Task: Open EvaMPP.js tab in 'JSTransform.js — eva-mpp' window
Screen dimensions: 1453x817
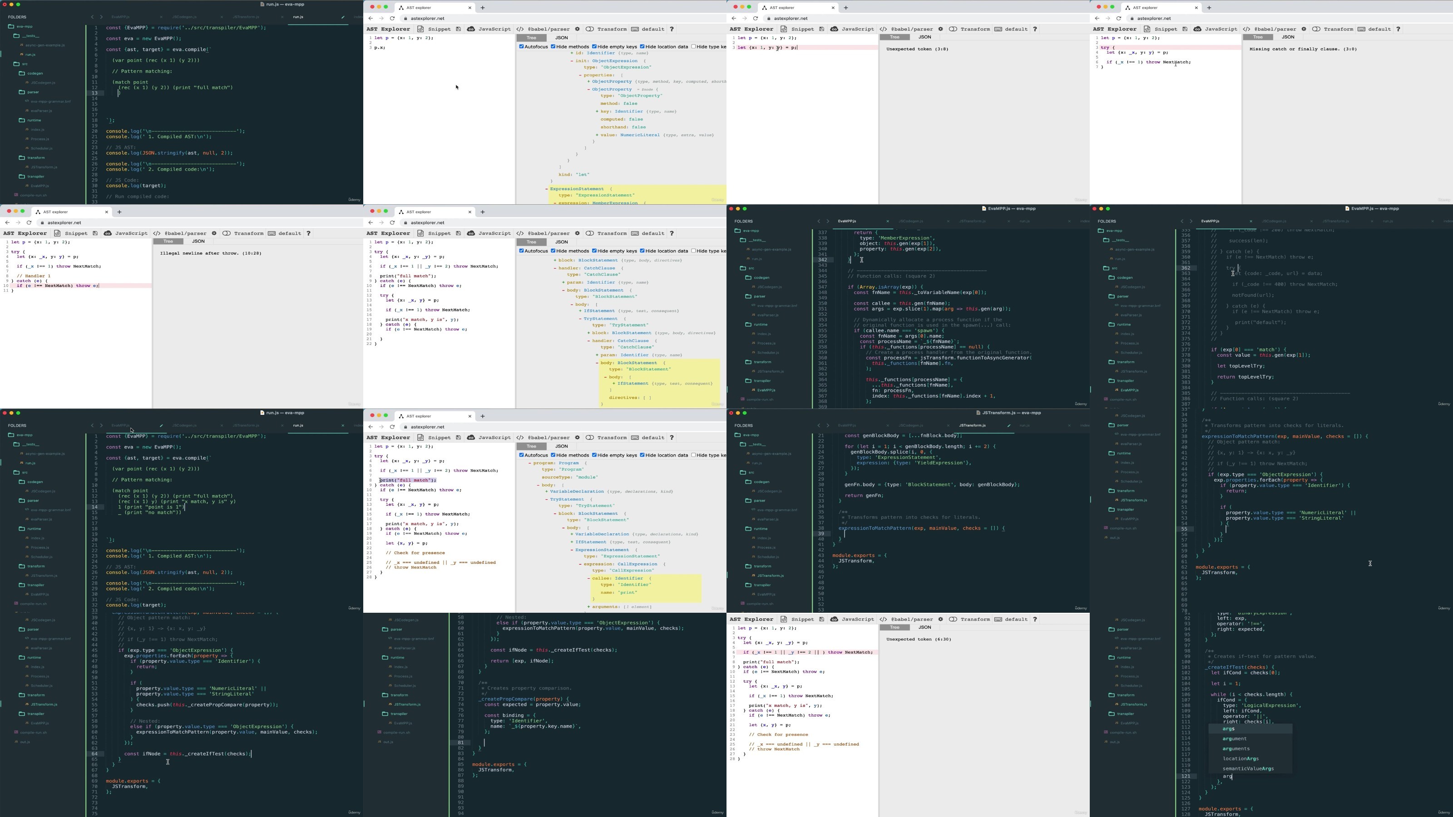Action: click(847, 426)
